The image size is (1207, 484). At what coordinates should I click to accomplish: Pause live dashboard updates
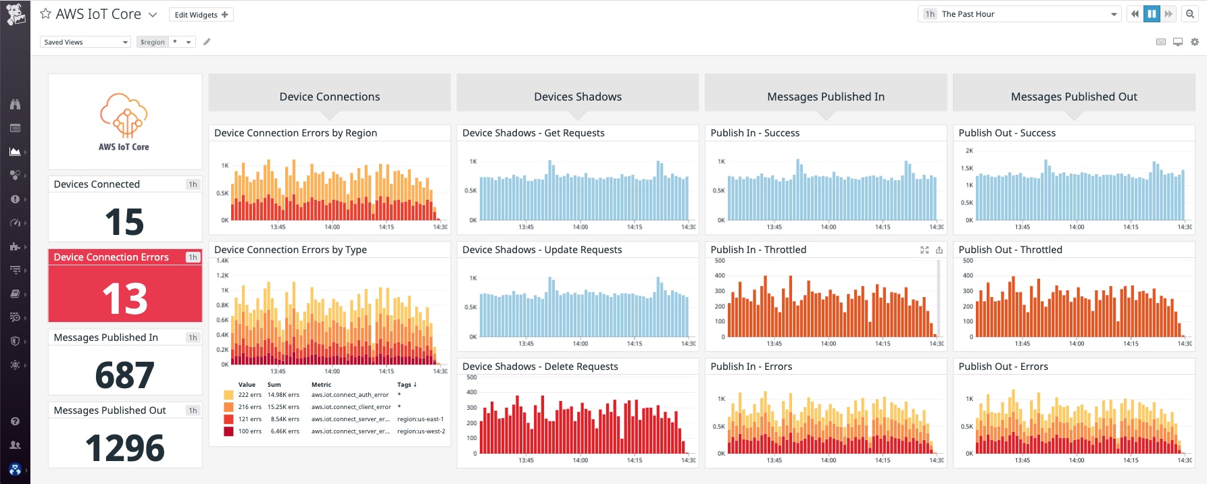1152,14
